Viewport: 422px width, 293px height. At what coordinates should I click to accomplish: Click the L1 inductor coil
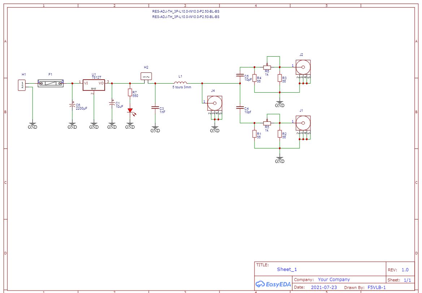pyautogui.click(x=180, y=83)
